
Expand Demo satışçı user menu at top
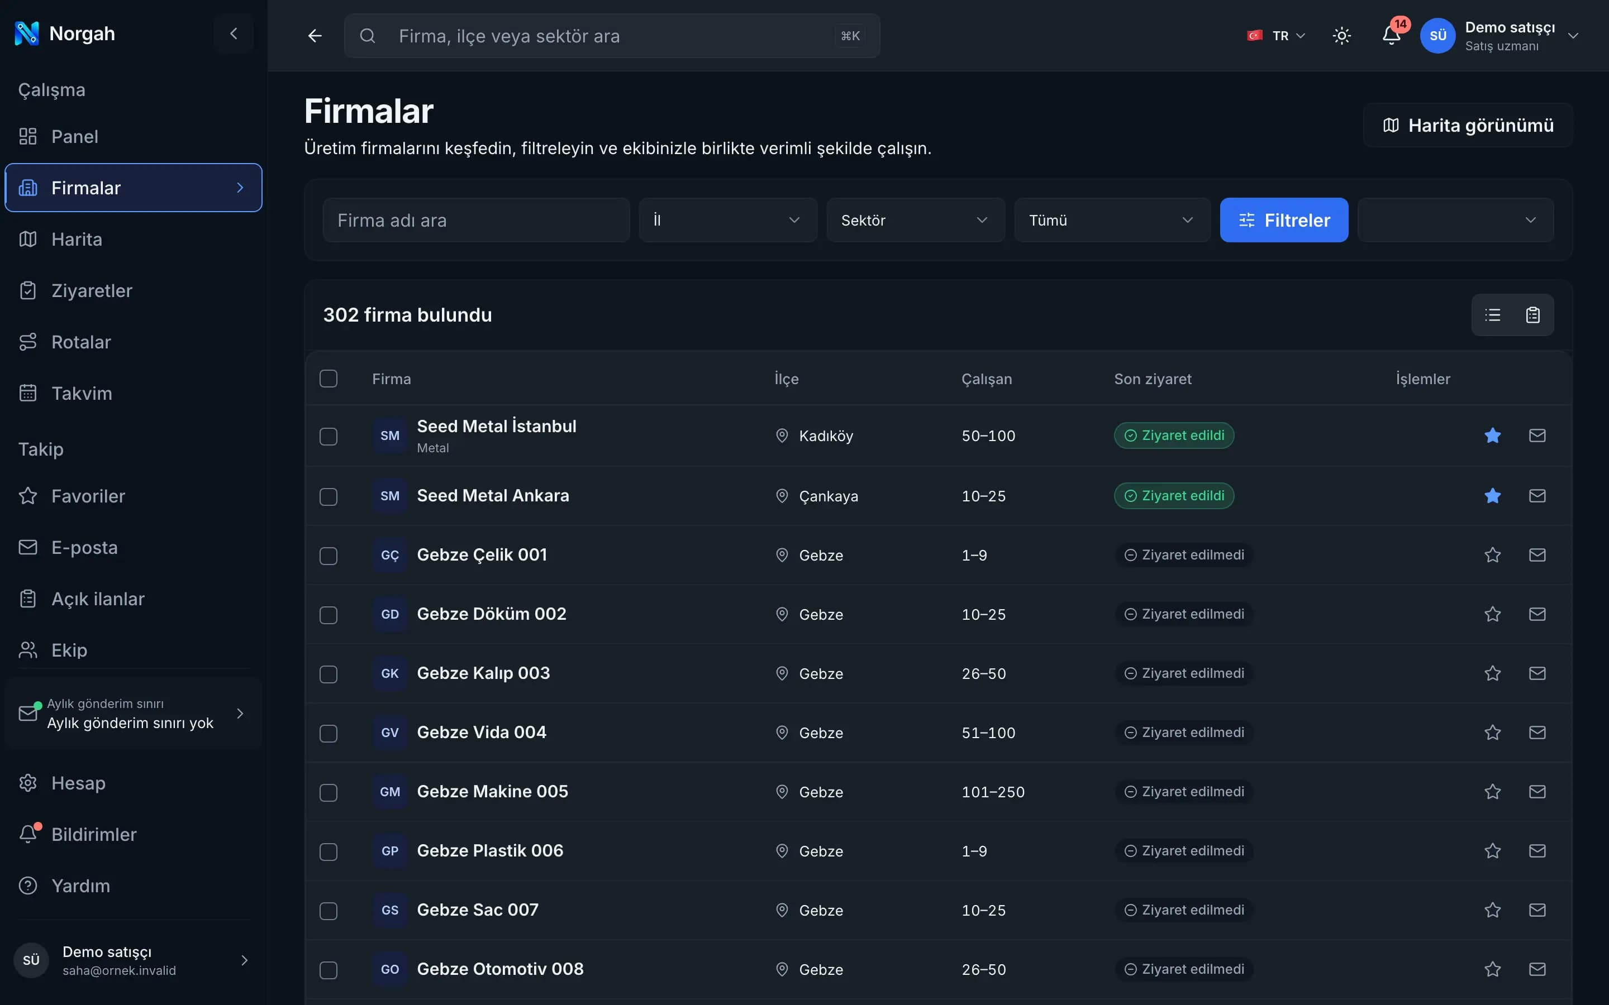1500,36
